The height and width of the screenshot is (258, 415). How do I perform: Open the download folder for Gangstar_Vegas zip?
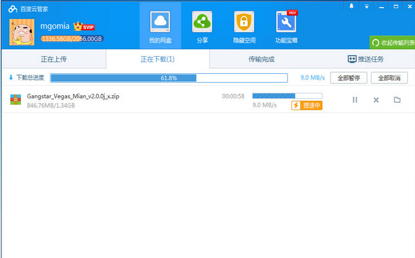(x=397, y=100)
